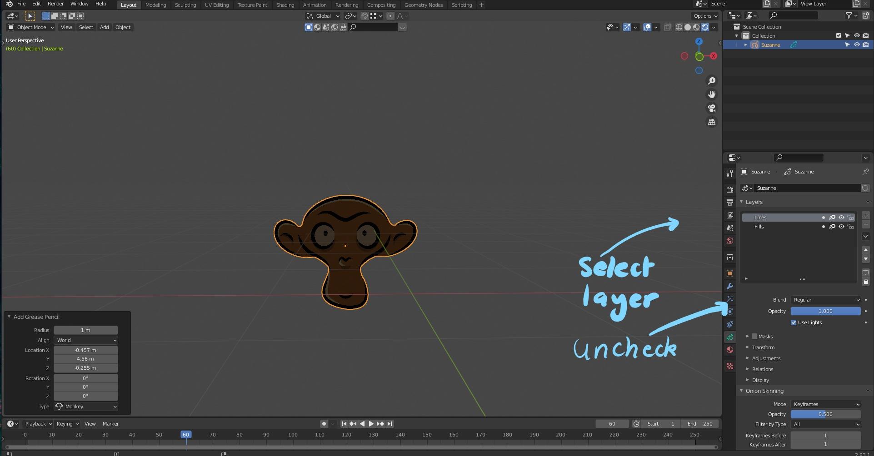Screen dimensions: 874x456
Task: Open the Render menu
Action: [56, 4]
